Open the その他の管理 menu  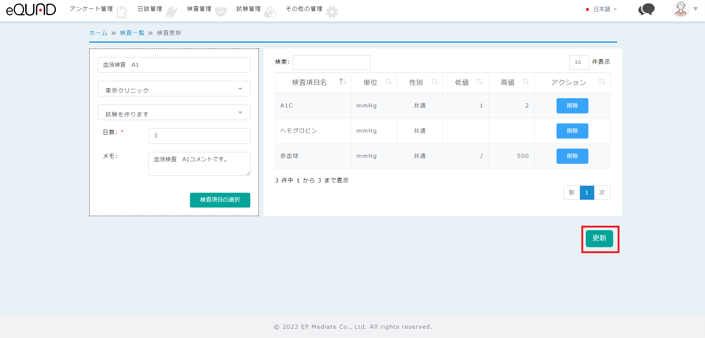point(304,9)
